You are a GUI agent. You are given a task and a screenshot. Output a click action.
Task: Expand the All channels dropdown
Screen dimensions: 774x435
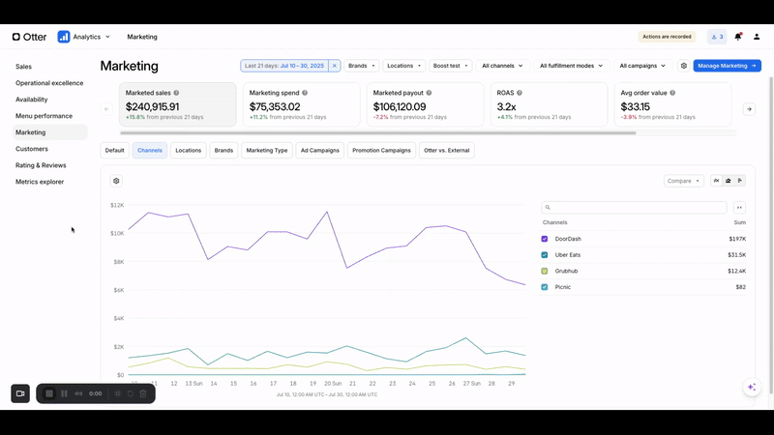tap(503, 66)
